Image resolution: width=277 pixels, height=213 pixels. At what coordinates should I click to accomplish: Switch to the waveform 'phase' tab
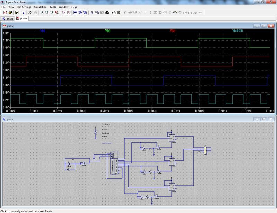coord(21,18)
